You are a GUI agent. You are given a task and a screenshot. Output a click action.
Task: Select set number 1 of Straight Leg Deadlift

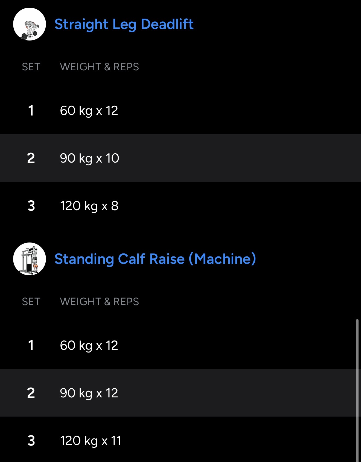31,111
